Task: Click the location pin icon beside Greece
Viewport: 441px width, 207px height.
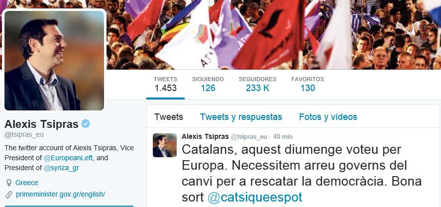Action: pos(9,183)
